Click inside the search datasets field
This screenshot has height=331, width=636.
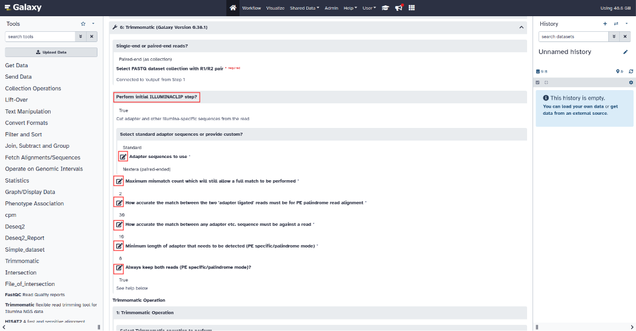tap(572, 37)
